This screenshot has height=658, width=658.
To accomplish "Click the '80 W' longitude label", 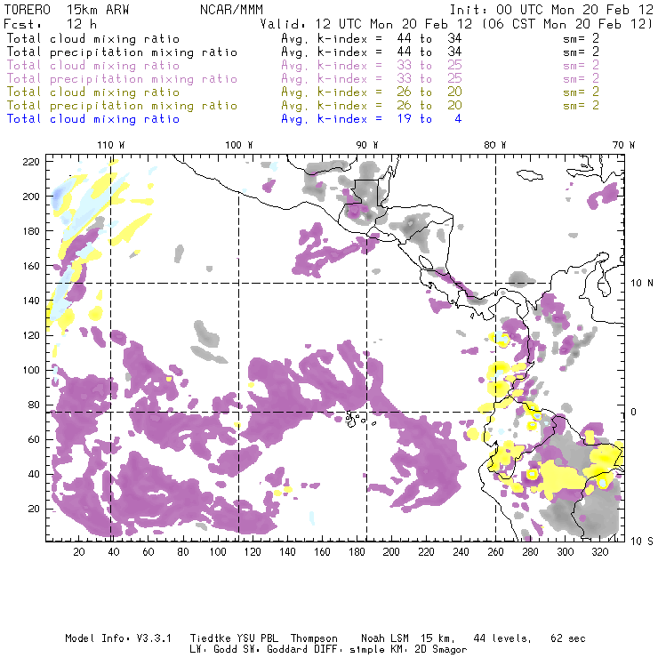I will point(495,145).
